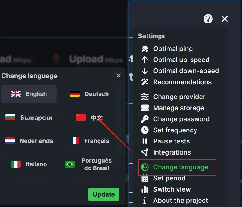Select Change language in settings menu
This screenshot has width=242, height=207.
click(x=180, y=167)
